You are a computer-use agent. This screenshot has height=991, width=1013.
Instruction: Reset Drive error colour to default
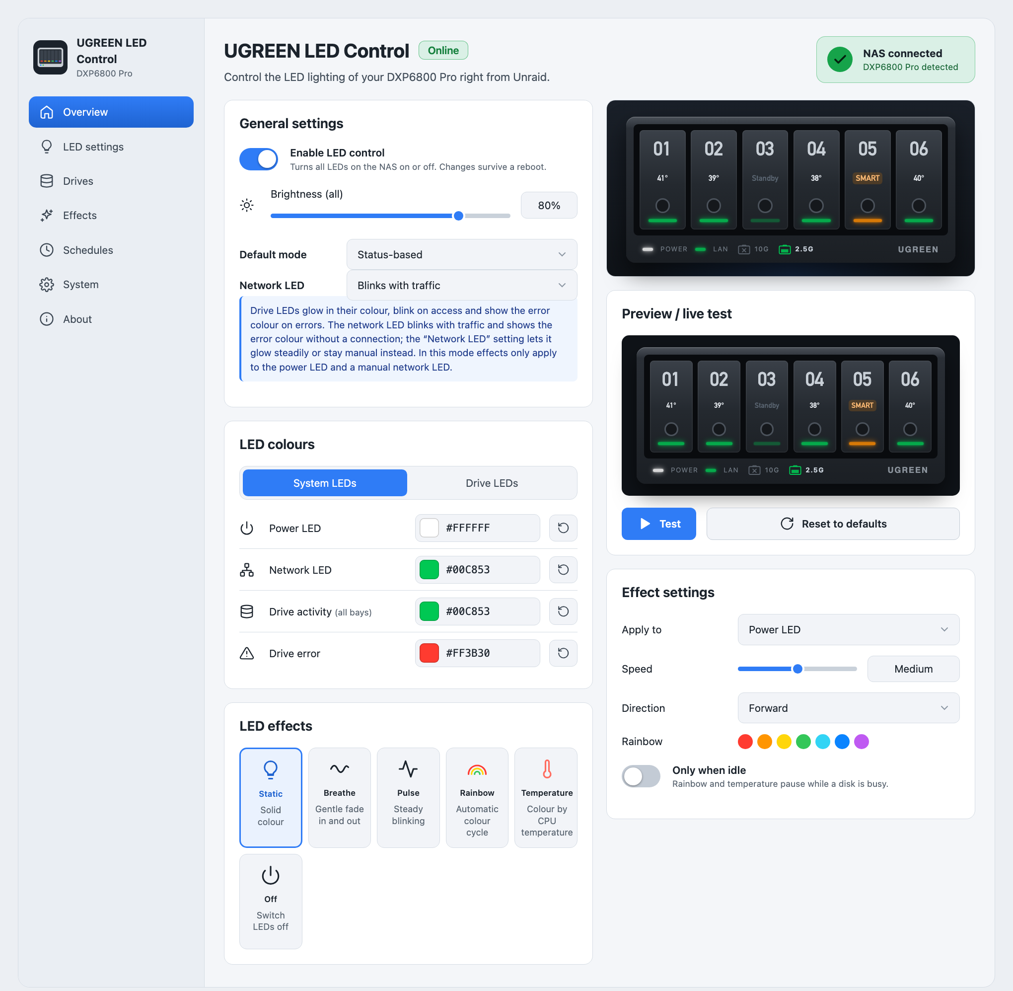click(563, 653)
